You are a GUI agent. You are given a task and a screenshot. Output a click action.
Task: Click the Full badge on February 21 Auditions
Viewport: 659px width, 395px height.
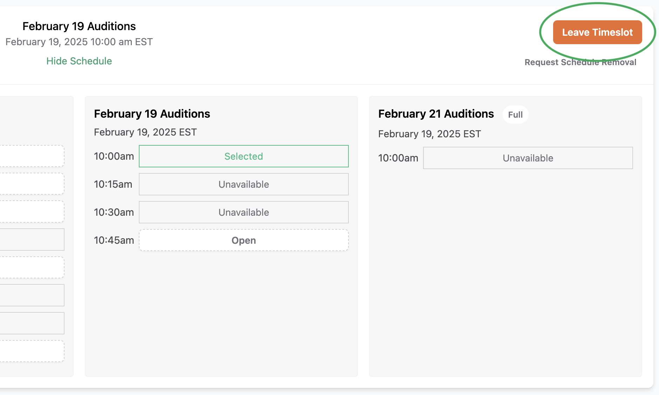point(515,115)
